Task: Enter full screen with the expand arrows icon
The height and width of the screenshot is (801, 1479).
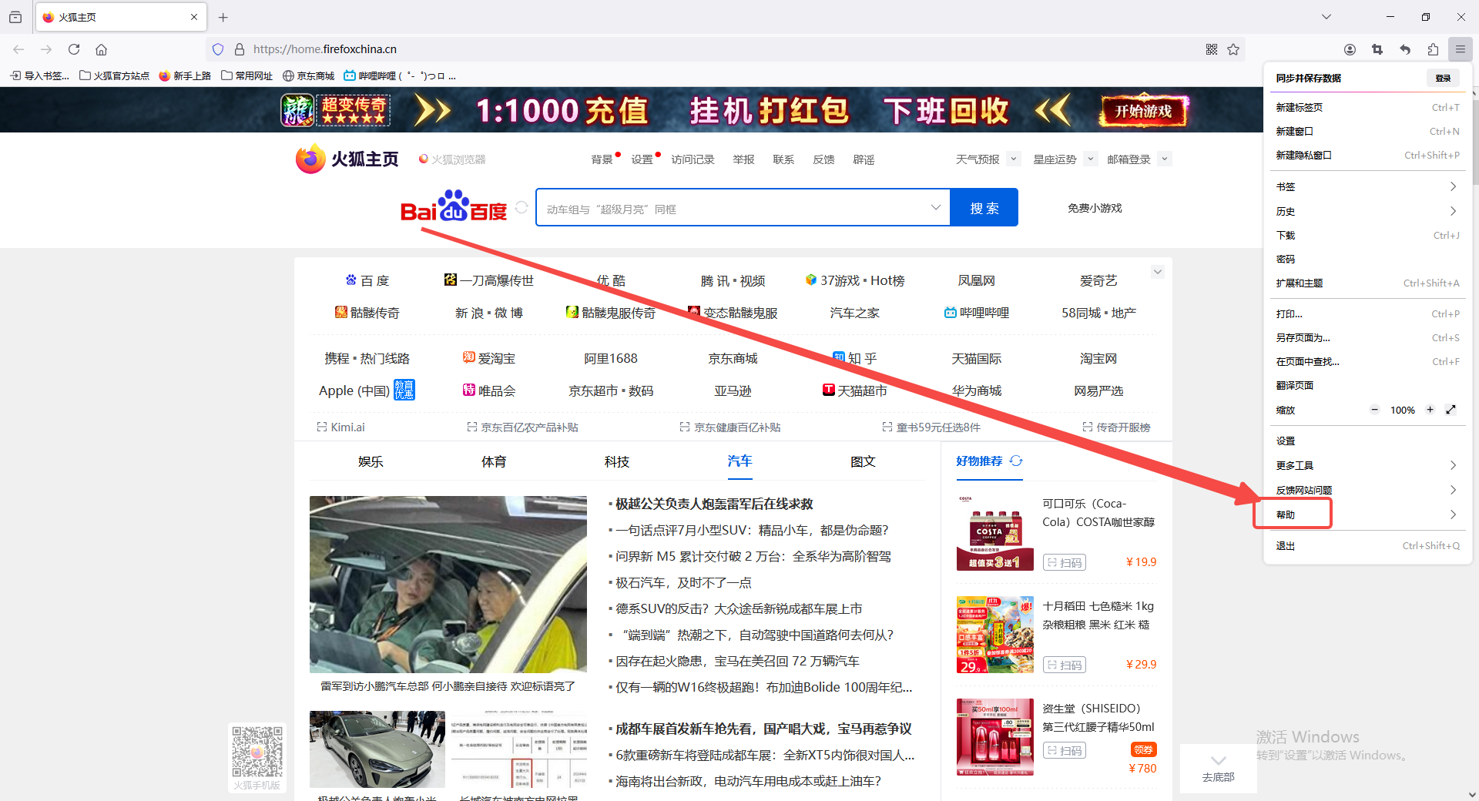Action: 1450,410
